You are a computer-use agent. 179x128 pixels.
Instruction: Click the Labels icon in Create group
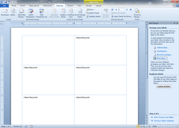click(x=13, y=12)
